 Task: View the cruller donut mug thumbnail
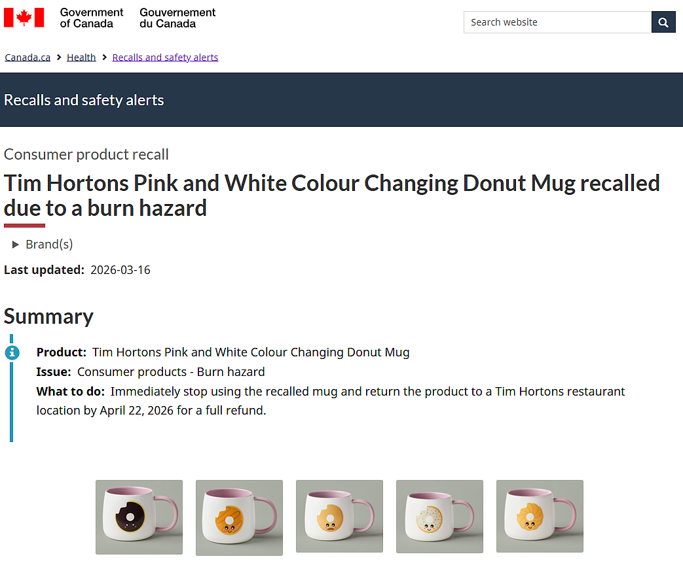click(540, 516)
